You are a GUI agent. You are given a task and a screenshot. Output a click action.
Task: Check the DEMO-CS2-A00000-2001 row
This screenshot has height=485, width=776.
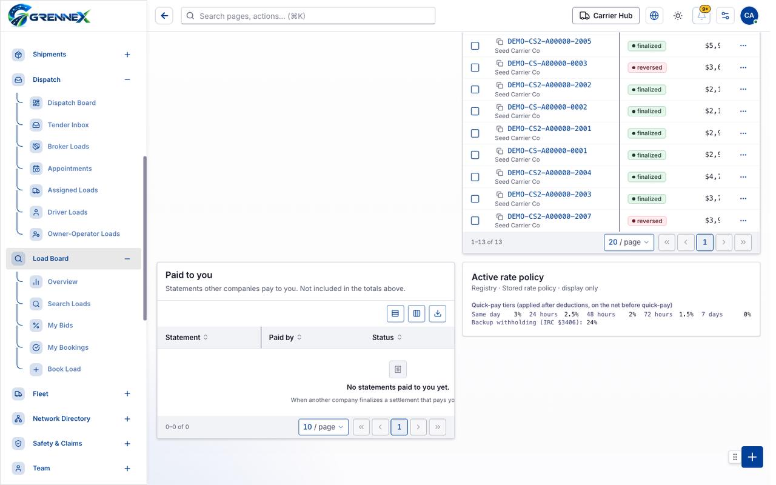click(475, 133)
